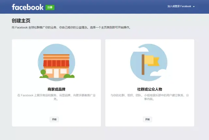209x140 pixels.
Task: Open the 加入或登录 Facebook dropdown
Action: 181,7
